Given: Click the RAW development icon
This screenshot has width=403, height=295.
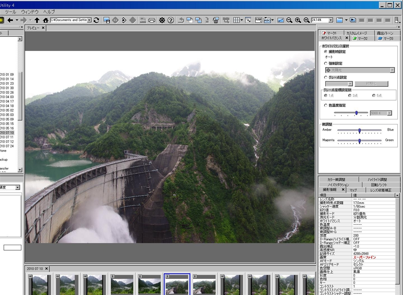Looking at the screenshot, I should pos(259,20).
